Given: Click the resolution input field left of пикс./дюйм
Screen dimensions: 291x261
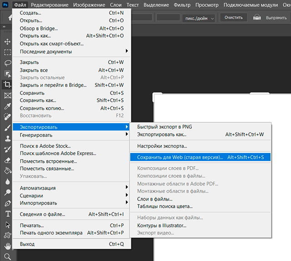Looking at the screenshot, I should tap(168, 18).
